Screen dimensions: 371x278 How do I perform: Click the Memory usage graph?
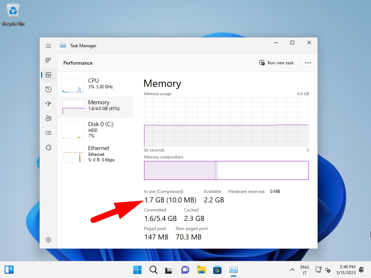pos(226,122)
